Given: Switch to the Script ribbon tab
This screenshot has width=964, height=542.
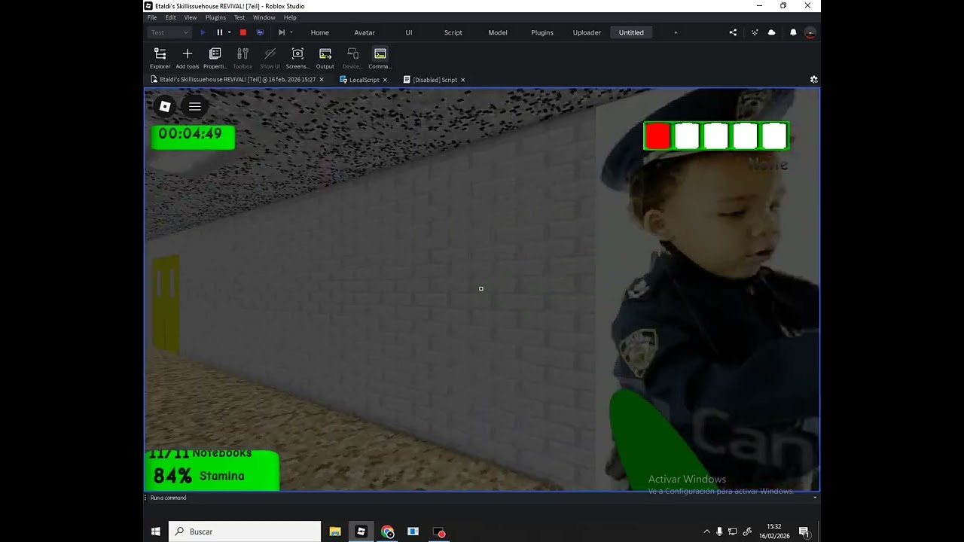Looking at the screenshot, I should click(x=453, y=32).
